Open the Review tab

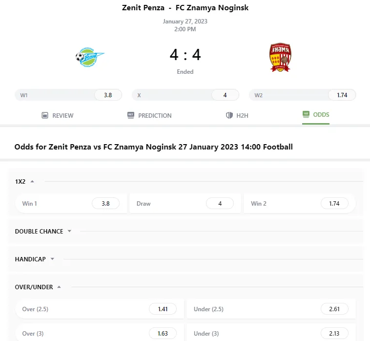(x=58, y=115)
